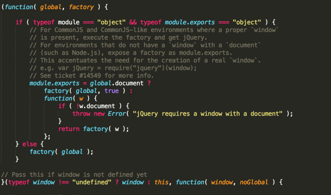Click the 'true' literal in the factory call

click(x=112, y=91)
